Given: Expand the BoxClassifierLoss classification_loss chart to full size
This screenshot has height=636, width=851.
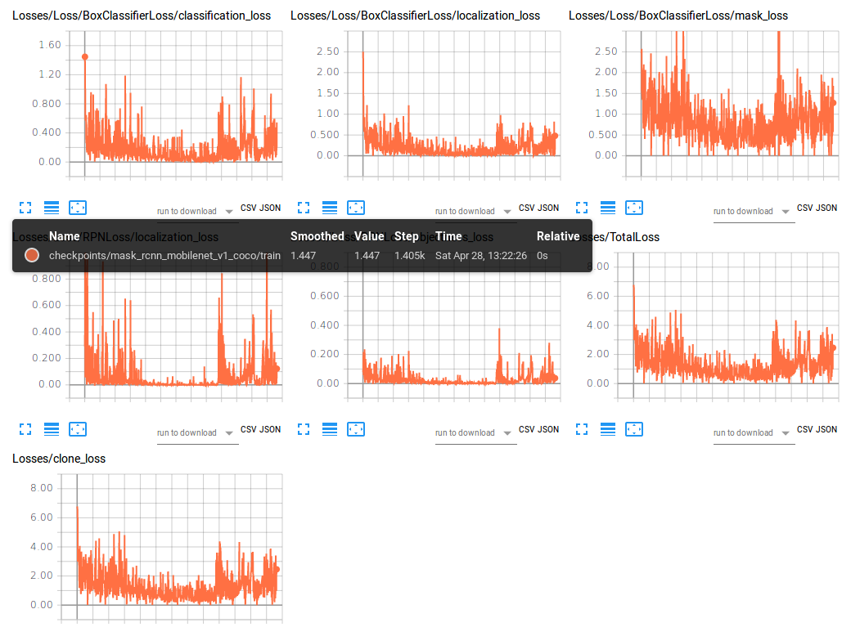Looking at the screenshot, I should point(25,208).
